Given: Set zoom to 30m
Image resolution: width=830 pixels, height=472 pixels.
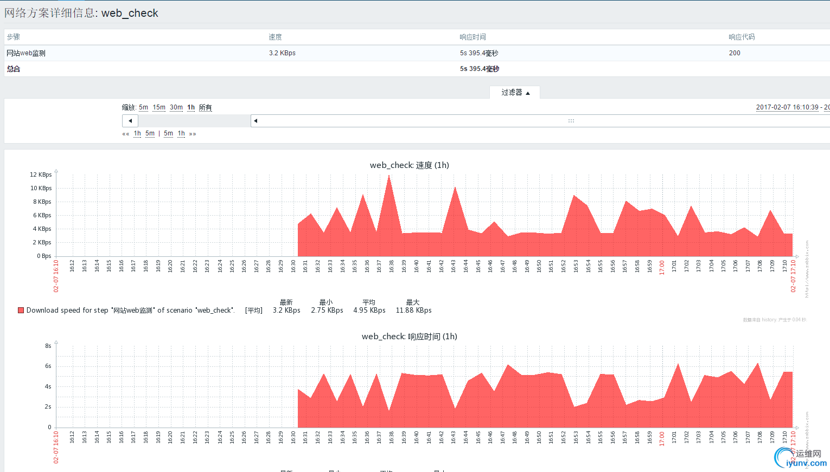Looking at the screenshot, I should pos(176,107).
